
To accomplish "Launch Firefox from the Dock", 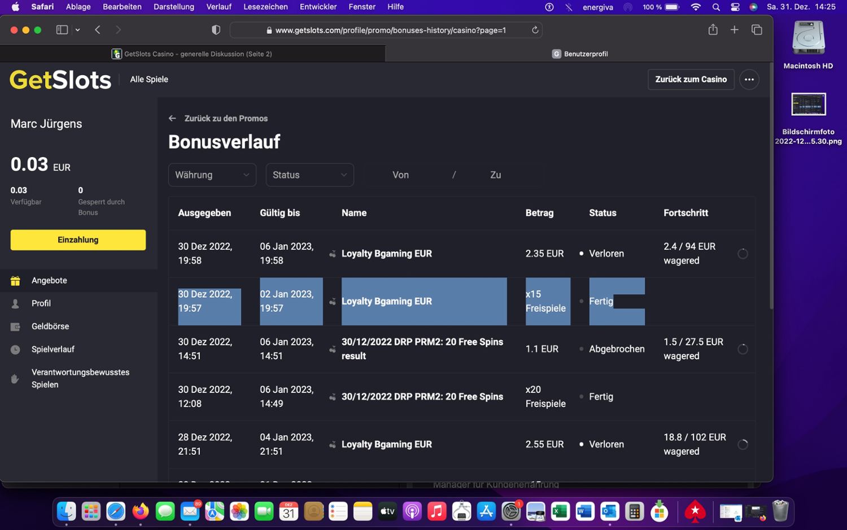I will coord(141,511).
